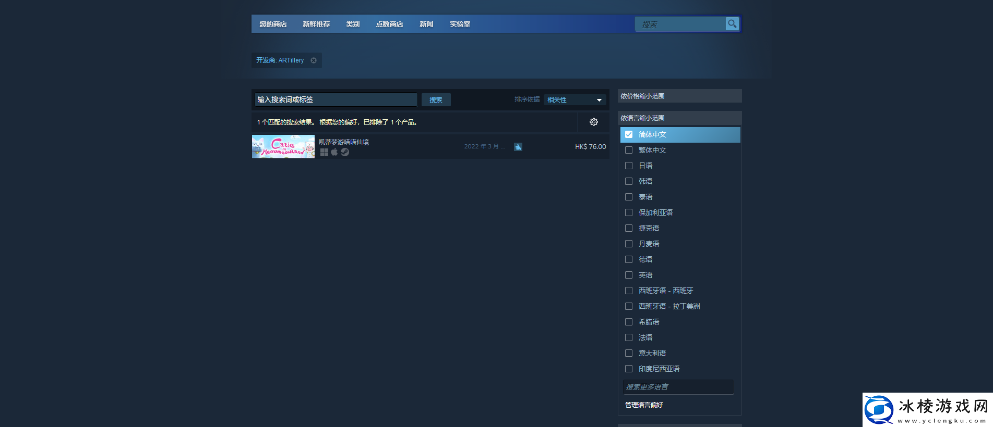This screenshot has height=427, width=993.
Task: Open the 凯蒂梦游喵喵仙境 title link
Action: (x=344, y=142)
